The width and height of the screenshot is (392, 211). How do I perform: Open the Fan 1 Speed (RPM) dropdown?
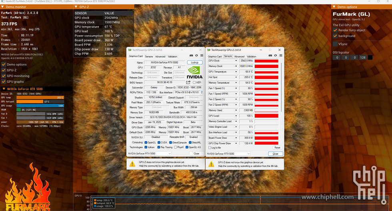pyautogui.click(x=236, y=94)
